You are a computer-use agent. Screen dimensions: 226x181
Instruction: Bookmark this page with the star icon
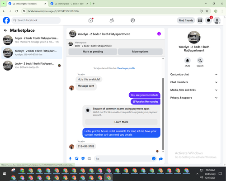coord(207,11)
